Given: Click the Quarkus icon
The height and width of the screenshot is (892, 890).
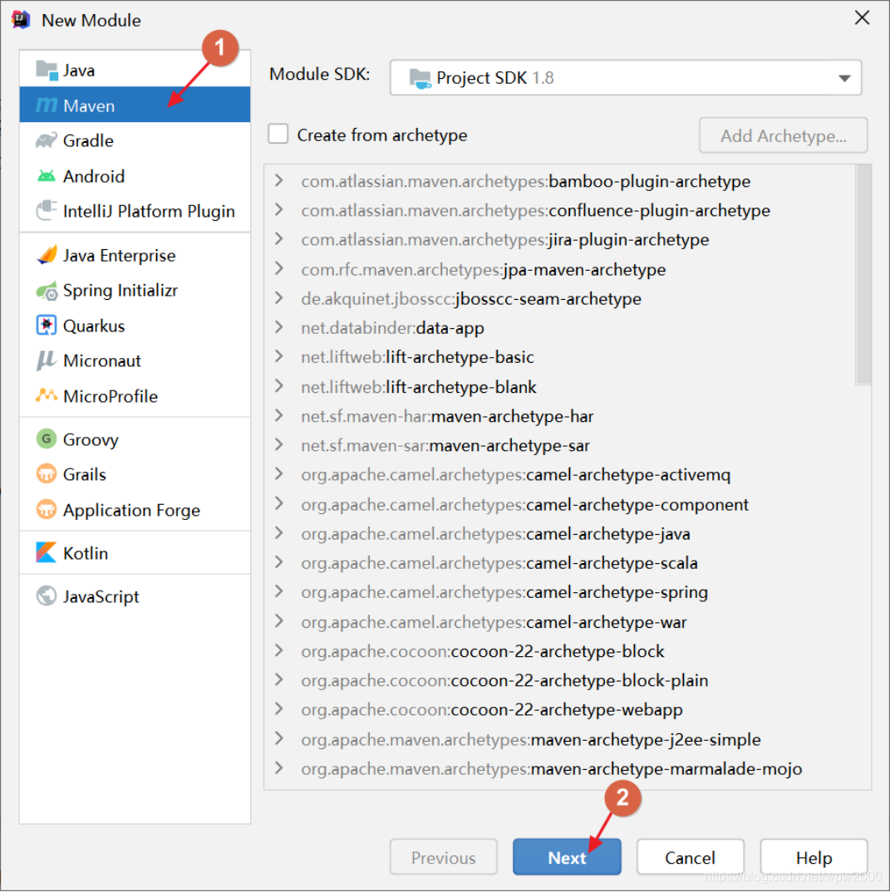Looking at the screenshot, I should [x=47, y=326].
